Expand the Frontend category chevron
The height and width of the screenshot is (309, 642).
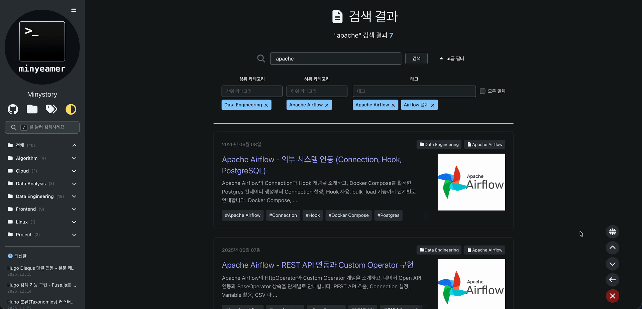pyautogui.click(x=74, y=209)
